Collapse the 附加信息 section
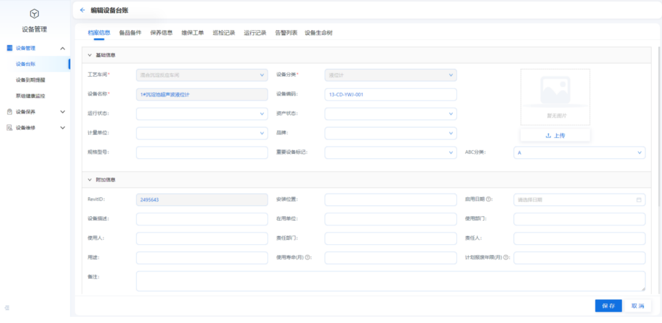 coord(90,180)
